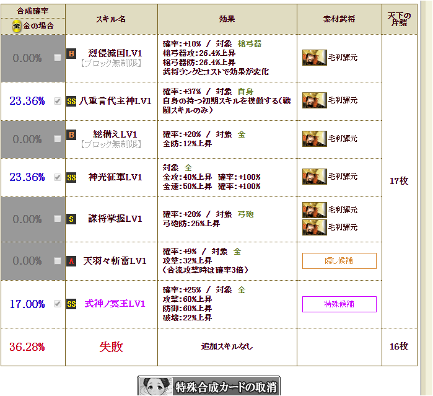
Task: Click the 特殊合成カードの取消 button
Action: point(208,386)
